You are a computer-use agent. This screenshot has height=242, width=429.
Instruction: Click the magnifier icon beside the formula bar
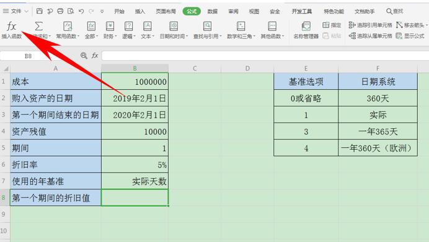[x=84, y=56]
